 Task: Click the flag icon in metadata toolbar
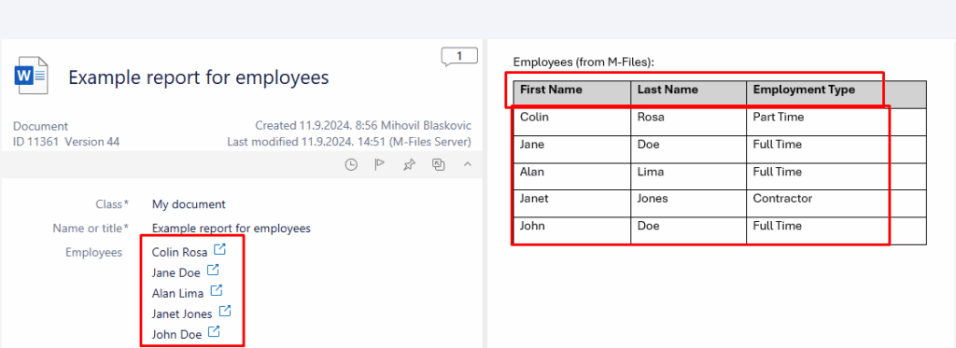pyautogui.click(x=379, y=164)
